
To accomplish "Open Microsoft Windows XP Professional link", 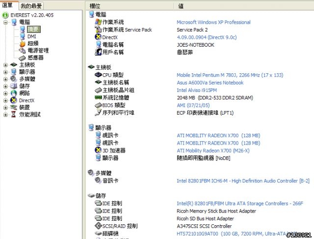I will point(213,22).
